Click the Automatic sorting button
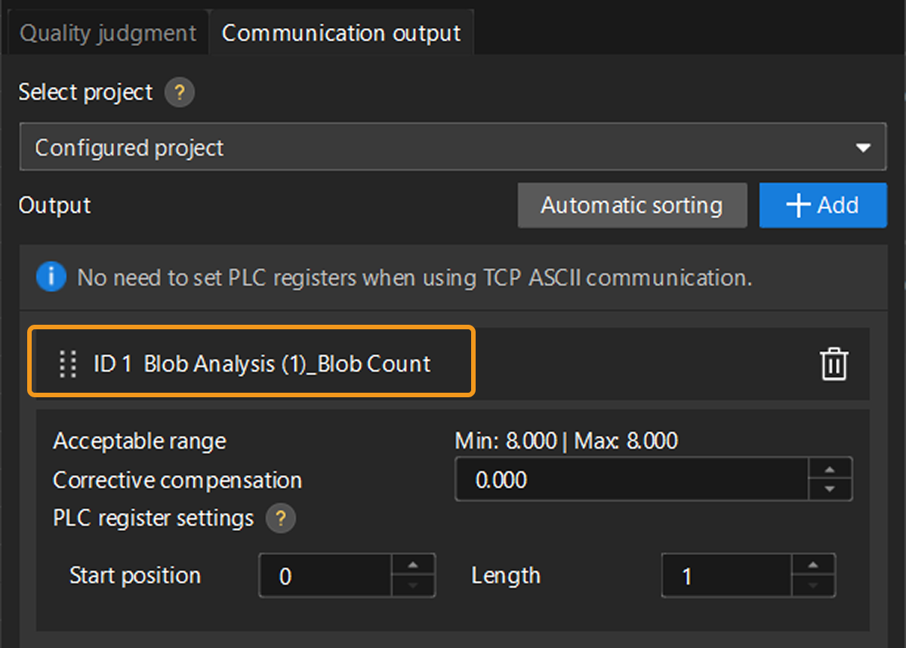906x648 pixels. tap(631, 205)
